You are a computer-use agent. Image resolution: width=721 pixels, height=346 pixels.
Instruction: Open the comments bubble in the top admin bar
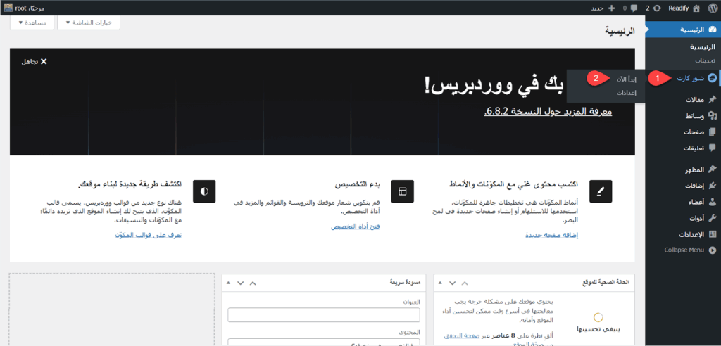pos(632,8)
